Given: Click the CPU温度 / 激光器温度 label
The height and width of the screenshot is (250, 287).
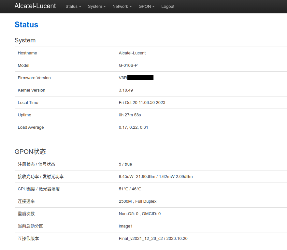Looking at the screenshot, I should point(39,189).
